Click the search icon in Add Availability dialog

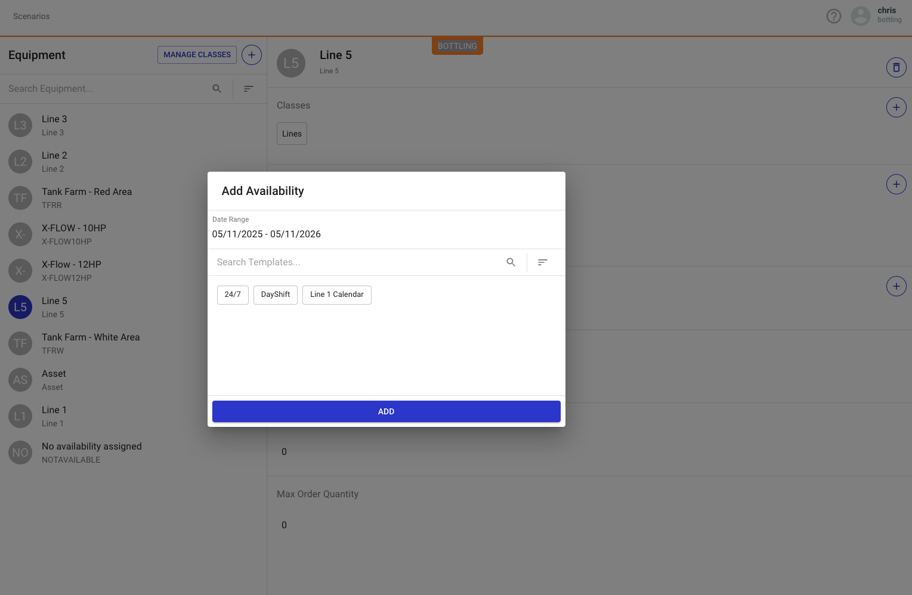tap(511, 262)
